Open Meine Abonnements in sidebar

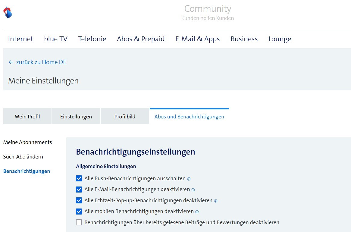coord(27,142)
